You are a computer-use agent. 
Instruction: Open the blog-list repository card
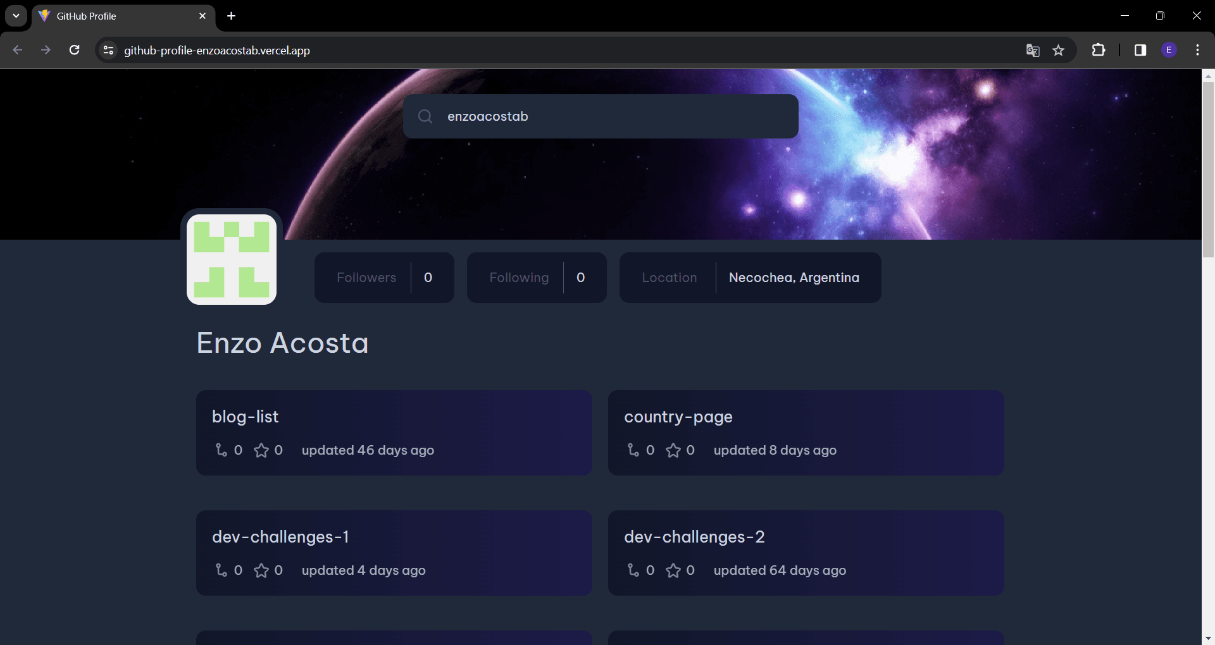[x=394, y=433]
